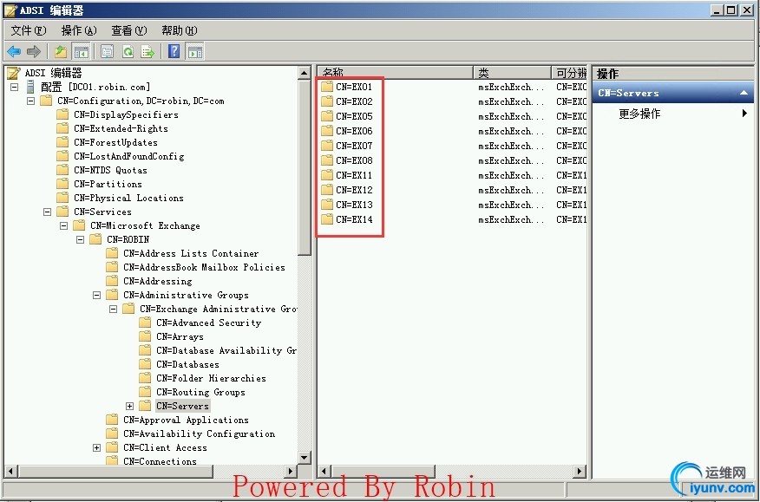This screenshot has width=760, height=502.
Task: Select CN=Addressing in the tree
Action: [158, 281]
